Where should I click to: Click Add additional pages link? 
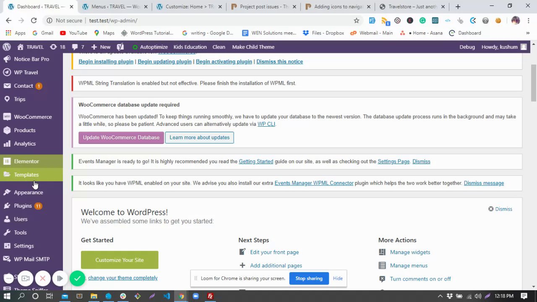(x=276, y=266)
